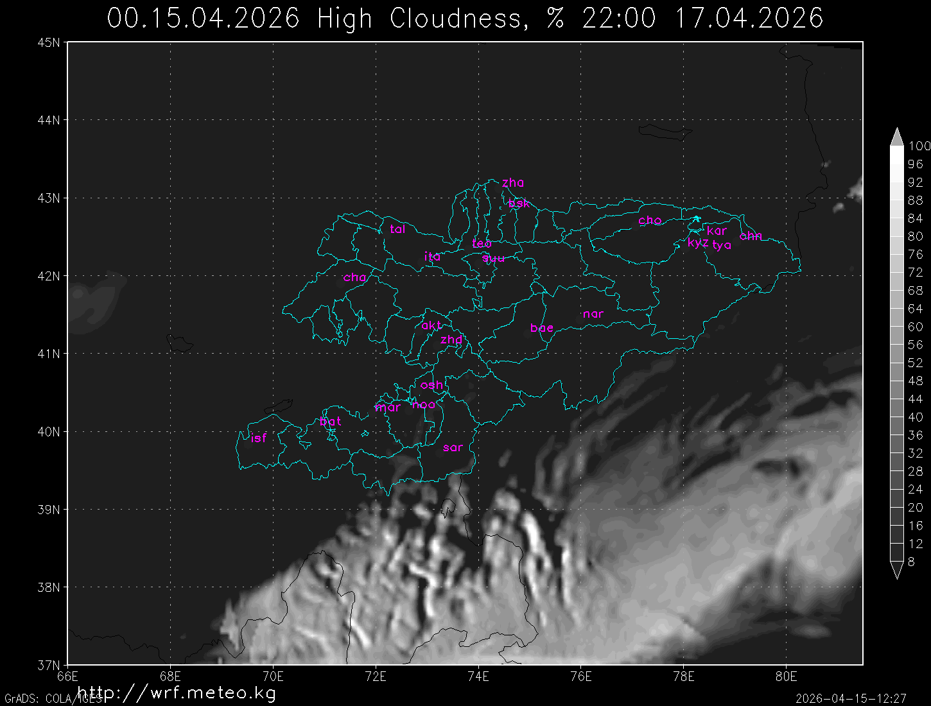The height and width of the screenshot is (706, 931).
Task: Click the 'nar' station marker
Action: pos(593,314)
